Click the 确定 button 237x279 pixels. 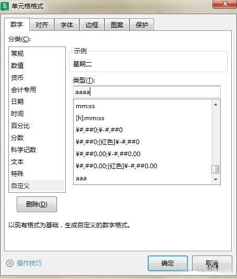click(x=168, y=263)
